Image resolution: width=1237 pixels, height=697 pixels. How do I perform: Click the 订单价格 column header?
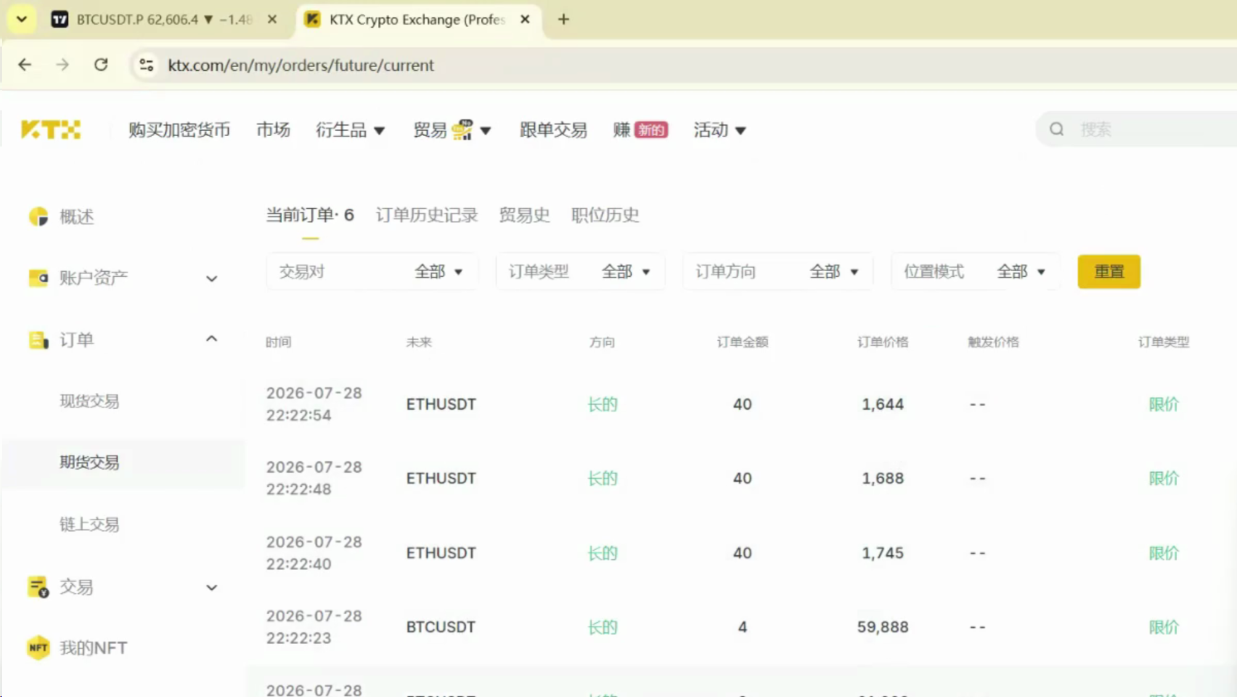tap(883, 342)
